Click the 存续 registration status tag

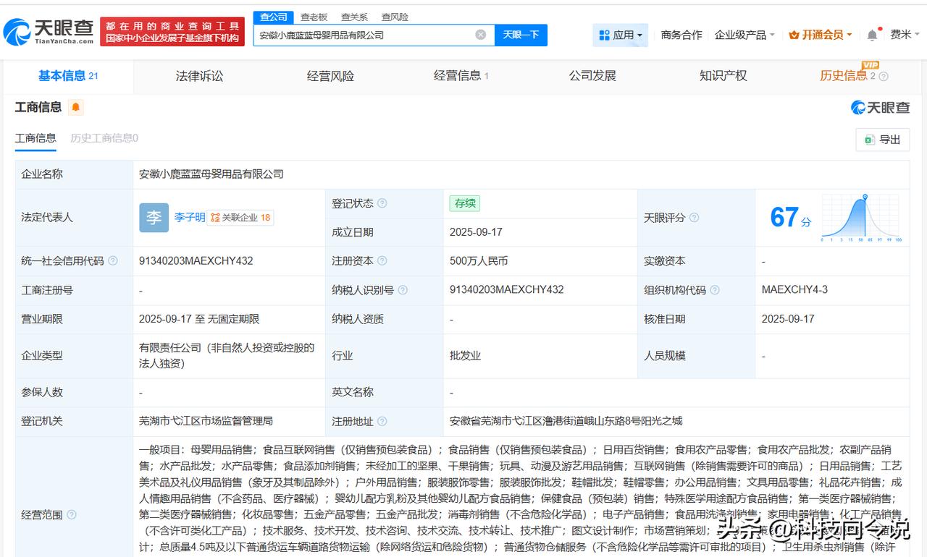[464, 203]
